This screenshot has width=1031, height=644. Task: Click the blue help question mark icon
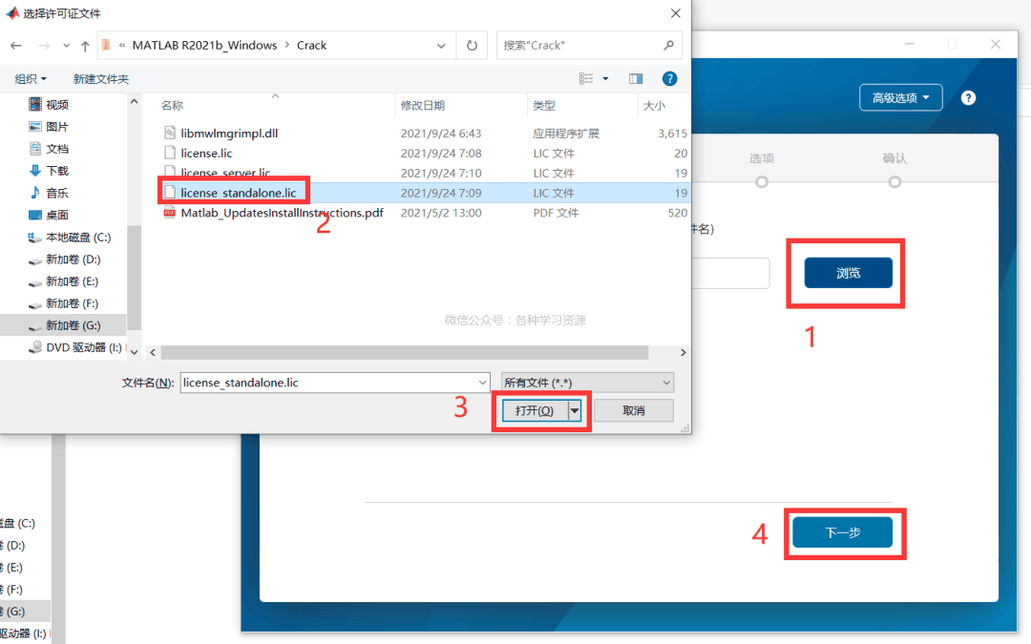point(670,79)
